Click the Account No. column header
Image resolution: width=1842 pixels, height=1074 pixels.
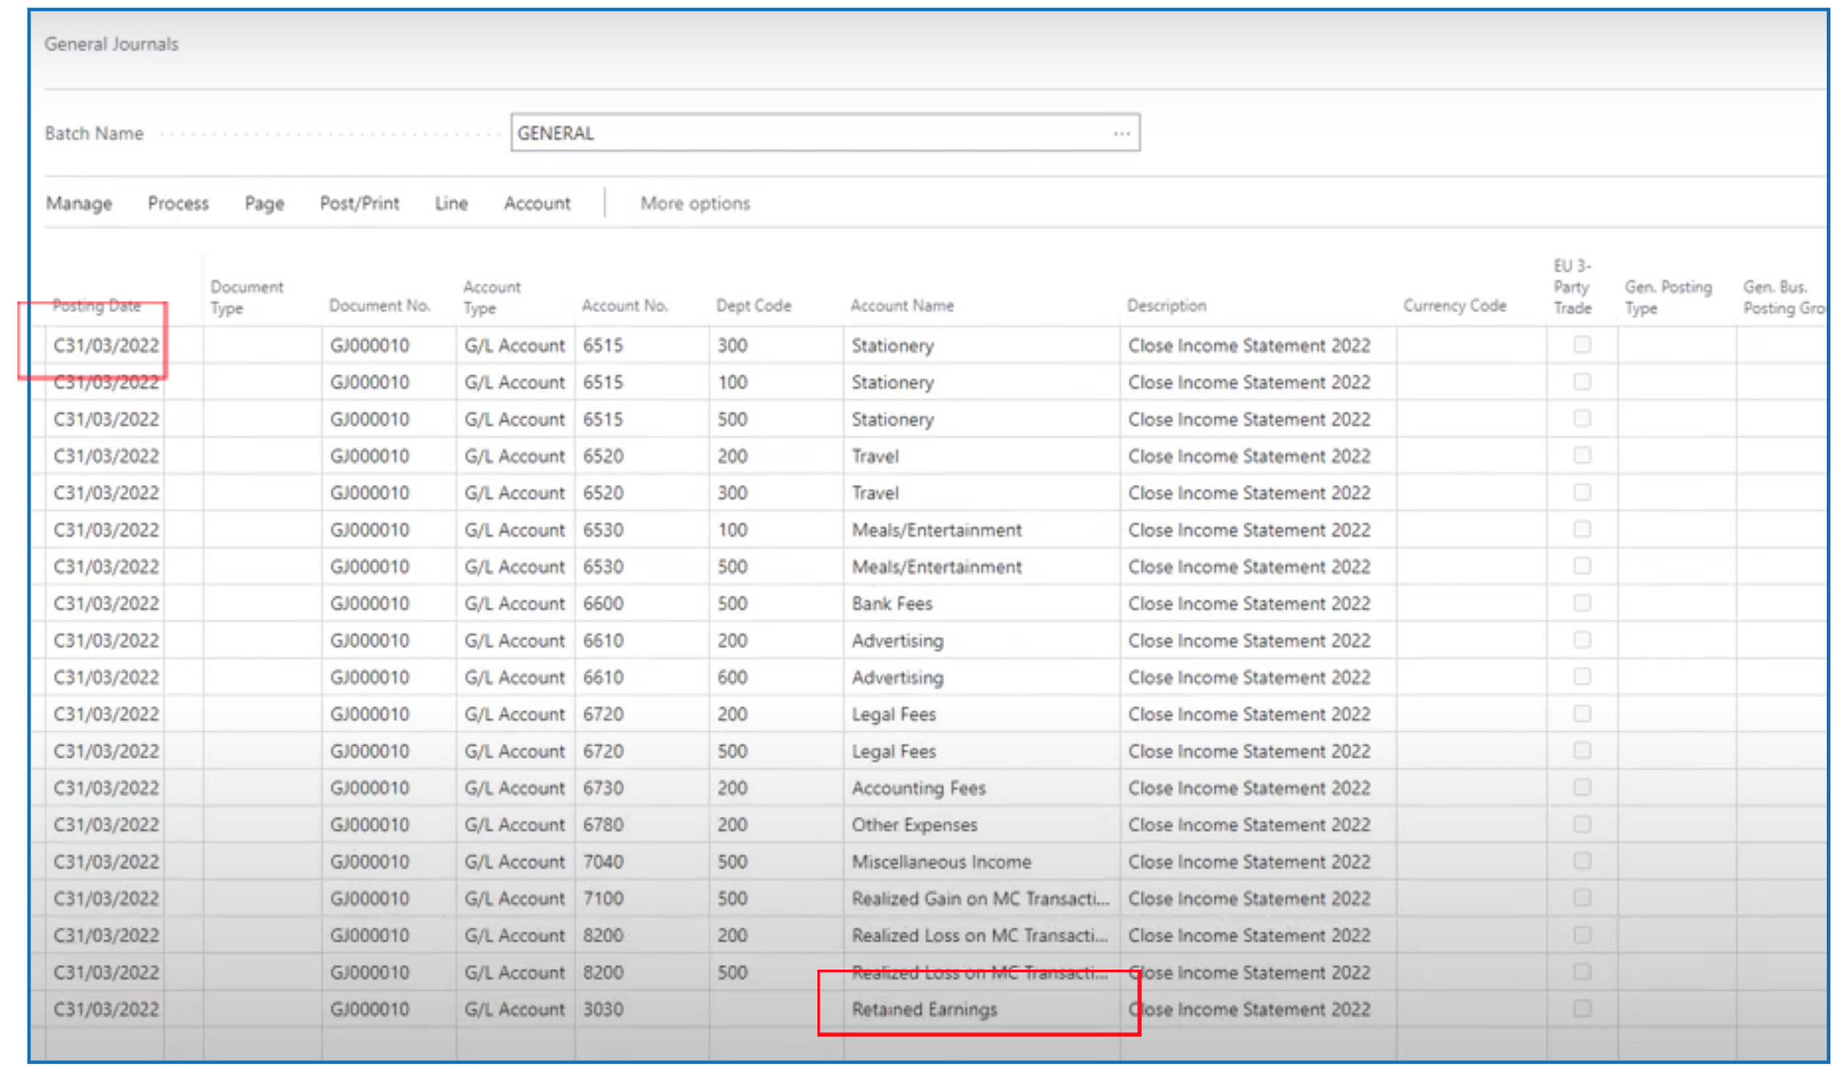pyautogui.click(x=625, y=306)
